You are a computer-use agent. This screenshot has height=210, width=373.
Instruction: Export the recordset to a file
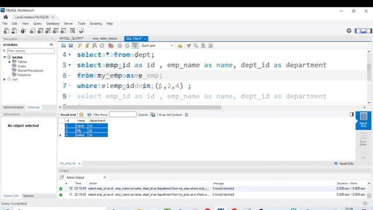tap(153, 114)
